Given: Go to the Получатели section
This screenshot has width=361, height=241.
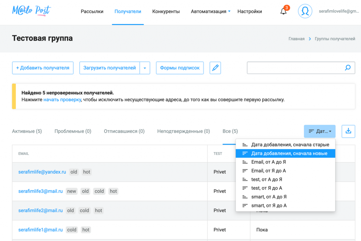Looking at the screenshot, I should pos(128,11).
